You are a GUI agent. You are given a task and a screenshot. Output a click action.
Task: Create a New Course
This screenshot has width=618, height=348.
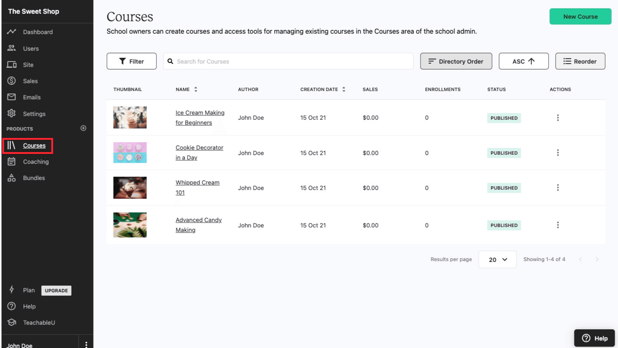click(580, 17)
